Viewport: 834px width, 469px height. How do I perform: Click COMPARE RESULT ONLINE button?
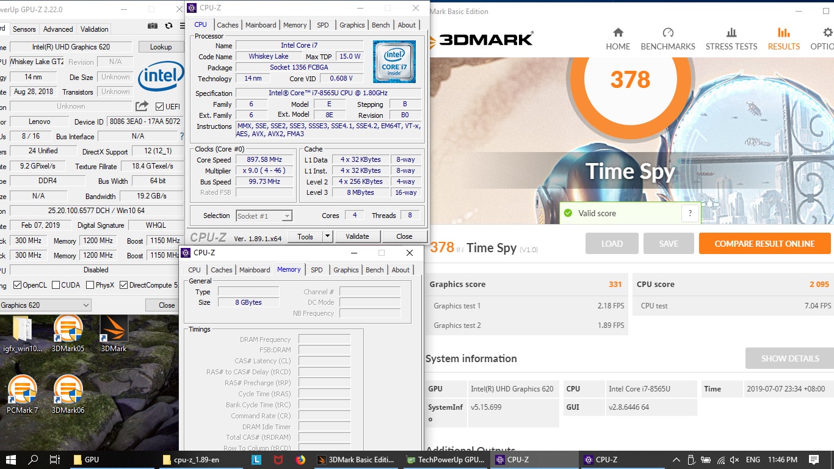coord(765,243)
